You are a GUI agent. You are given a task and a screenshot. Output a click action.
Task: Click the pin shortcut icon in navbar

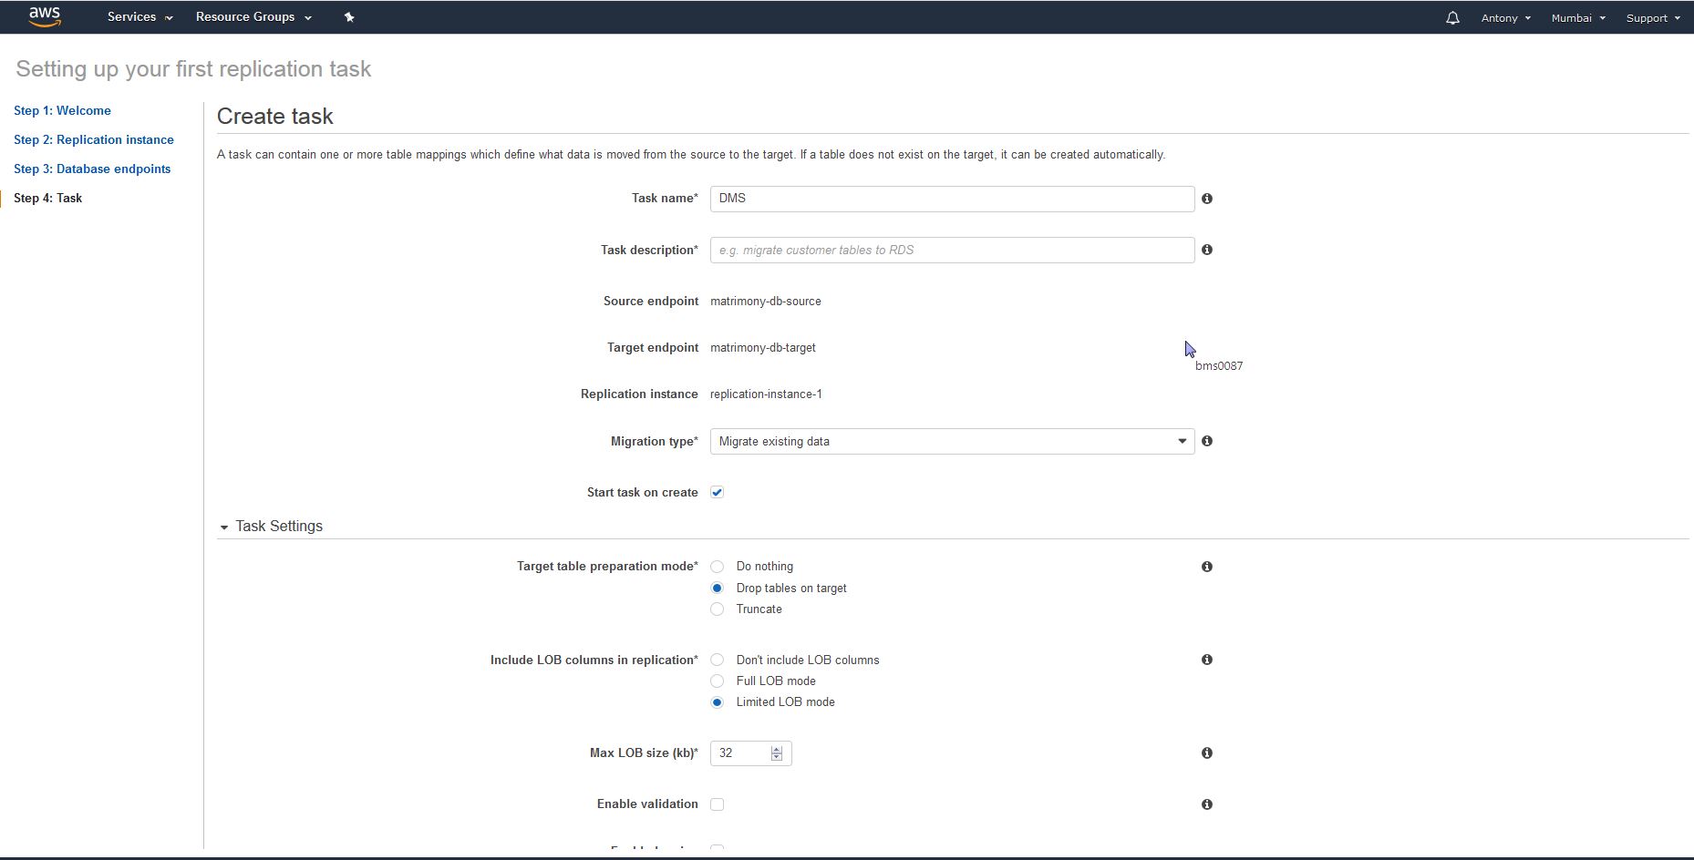click(349, 17)
